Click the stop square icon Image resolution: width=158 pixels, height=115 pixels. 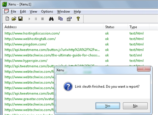[x=43, y=19]
